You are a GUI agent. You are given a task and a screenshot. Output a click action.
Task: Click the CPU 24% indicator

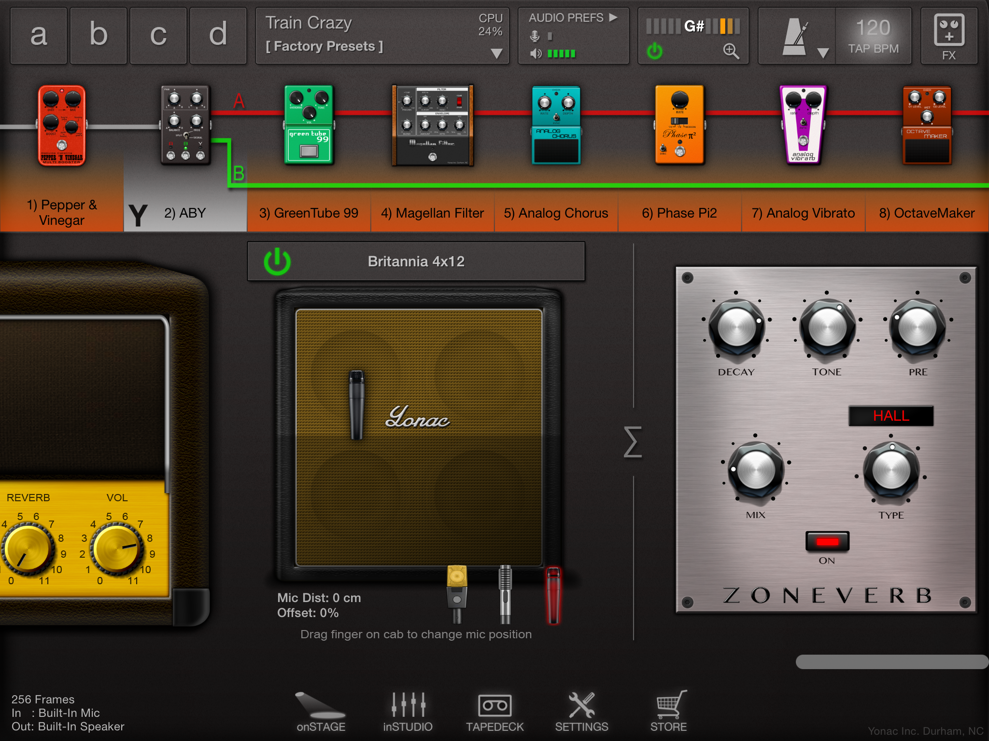(490, 25)
